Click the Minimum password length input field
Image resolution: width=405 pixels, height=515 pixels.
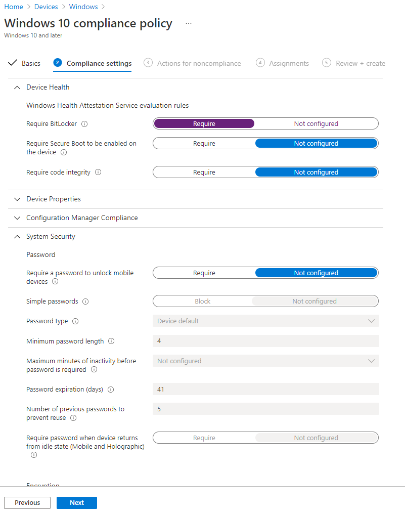265,341
